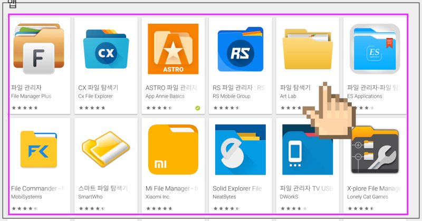This screenshot has width=422, height=221.
Task: Click the star rating under RS Mobile Group
Action: [x=226, y=108]
